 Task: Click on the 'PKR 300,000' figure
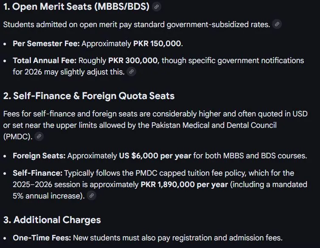[x=133, y=61]
